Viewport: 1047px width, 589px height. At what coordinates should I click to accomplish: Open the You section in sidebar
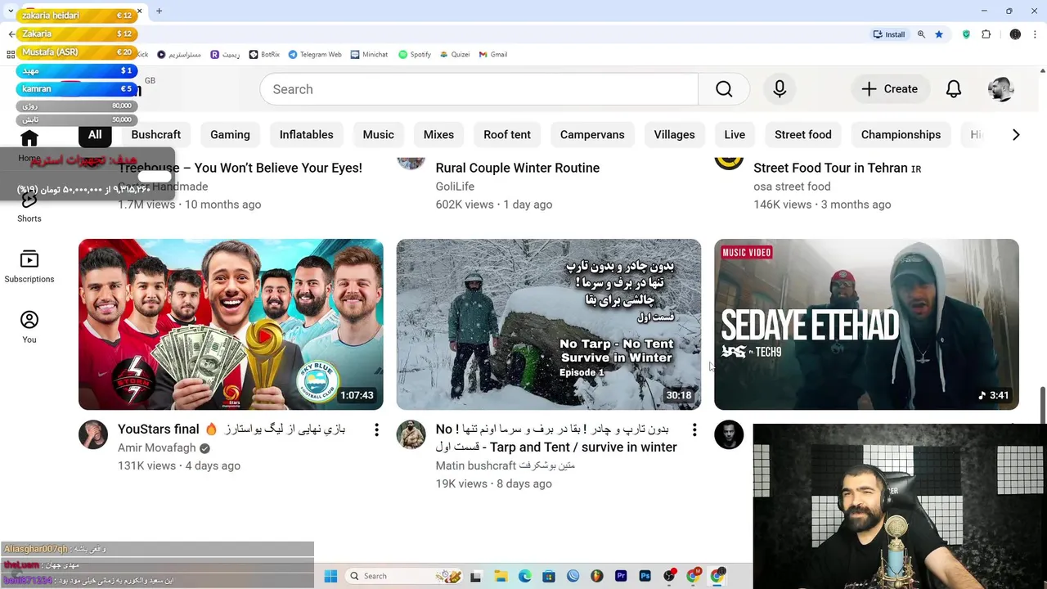[x=29, y=327]
